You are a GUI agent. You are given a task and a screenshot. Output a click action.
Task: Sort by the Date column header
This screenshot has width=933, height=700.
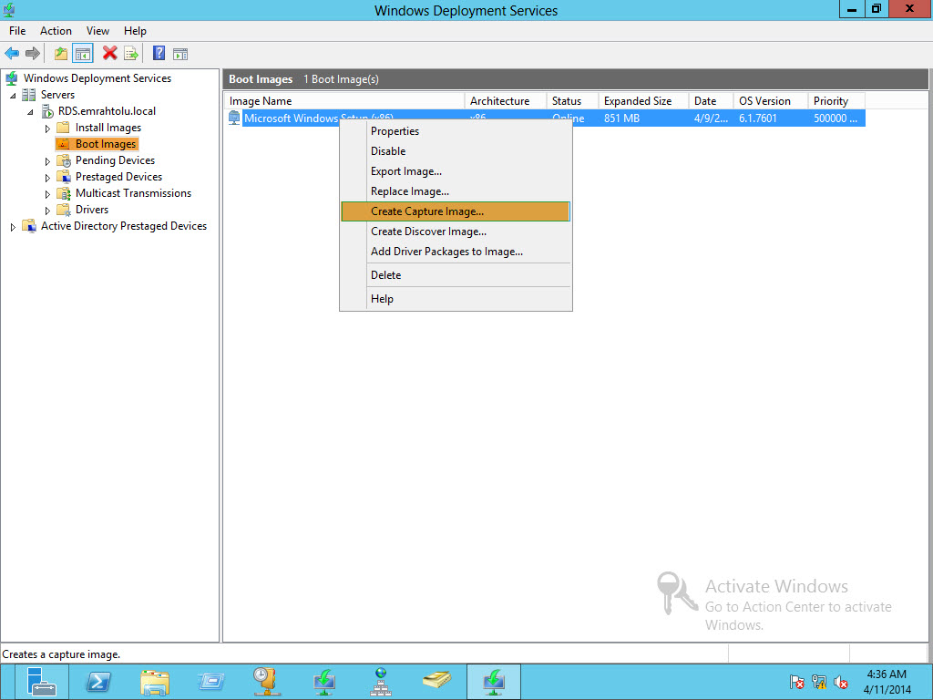pos(711,101)
